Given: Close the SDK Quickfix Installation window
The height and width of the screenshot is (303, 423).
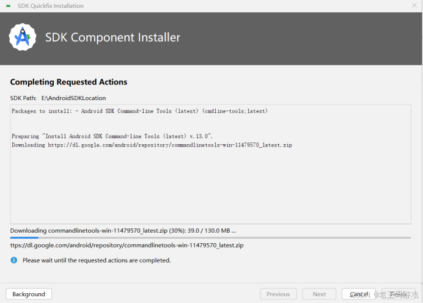Looking at the screenshot, I should [414, 5].
